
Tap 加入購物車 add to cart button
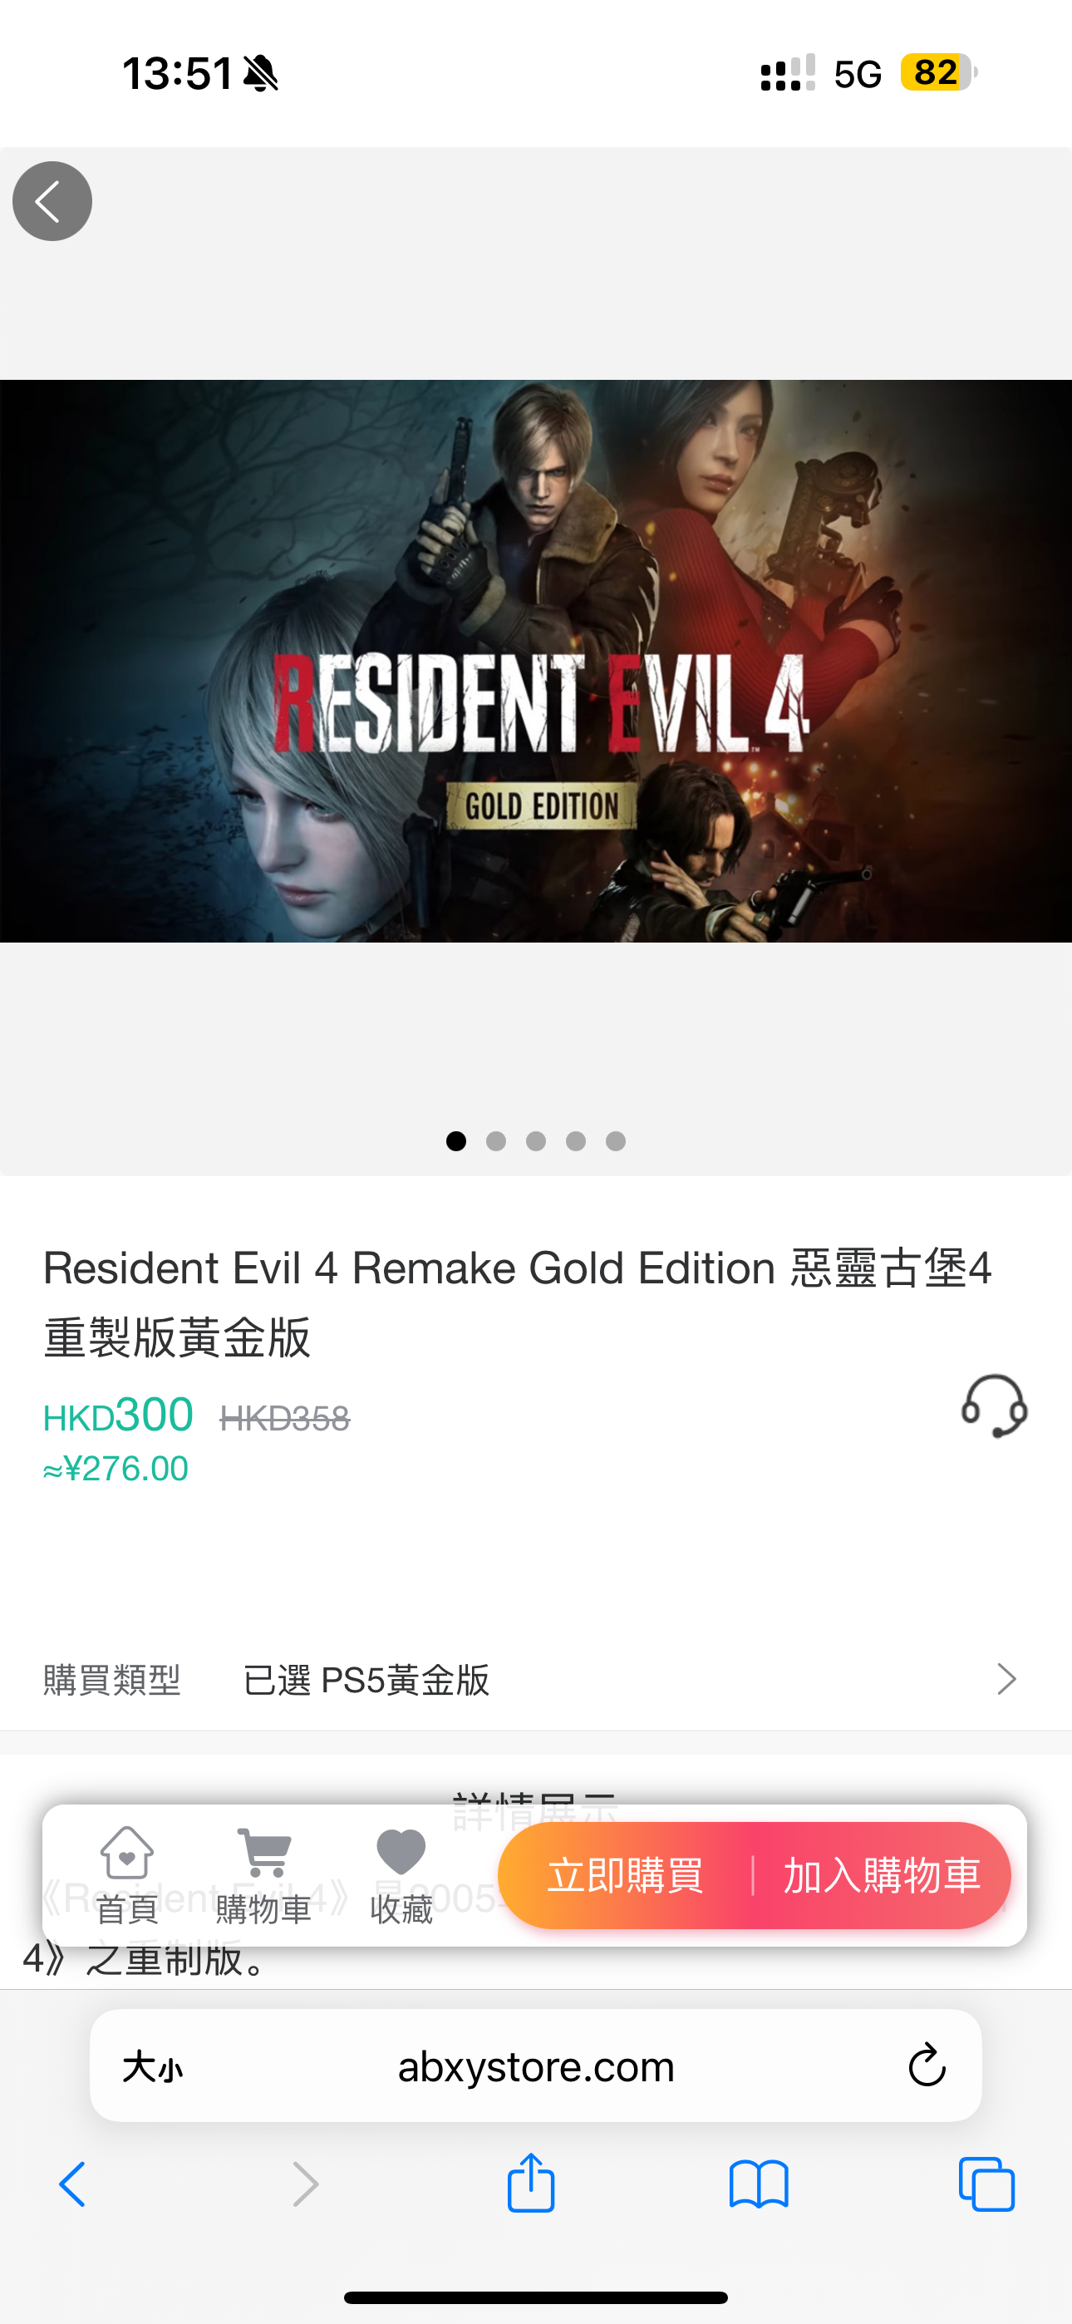[x=882, y=1876]
